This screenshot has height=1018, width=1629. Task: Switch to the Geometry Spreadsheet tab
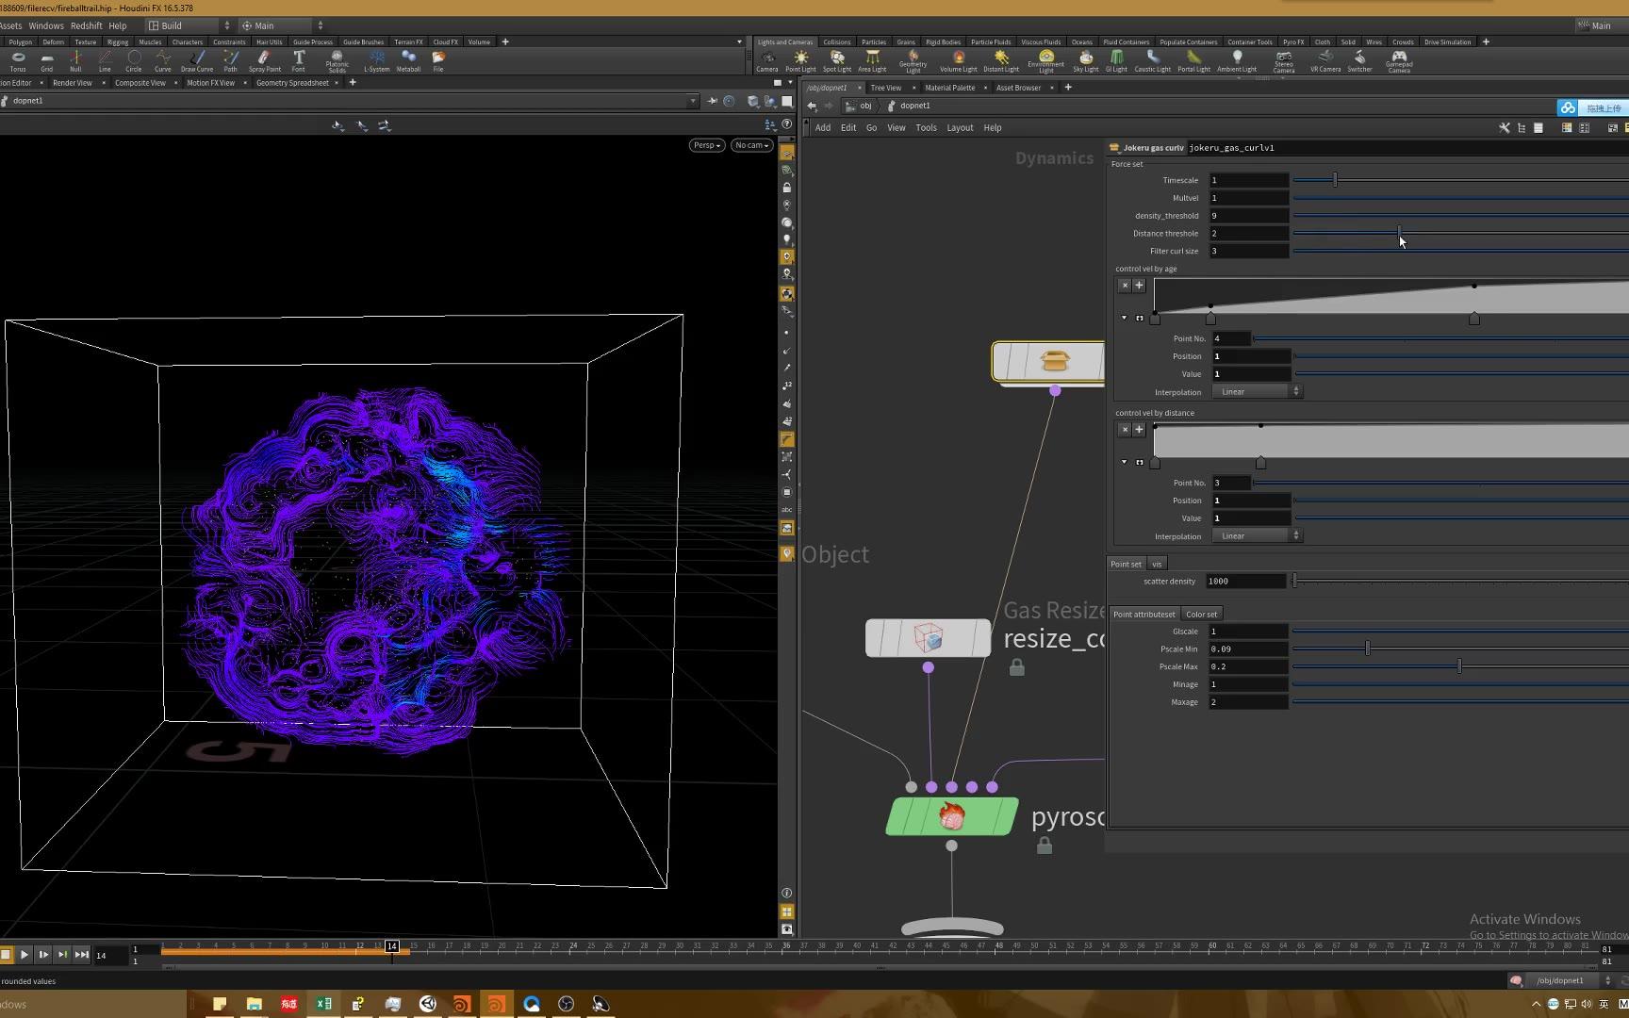(292, 83)
